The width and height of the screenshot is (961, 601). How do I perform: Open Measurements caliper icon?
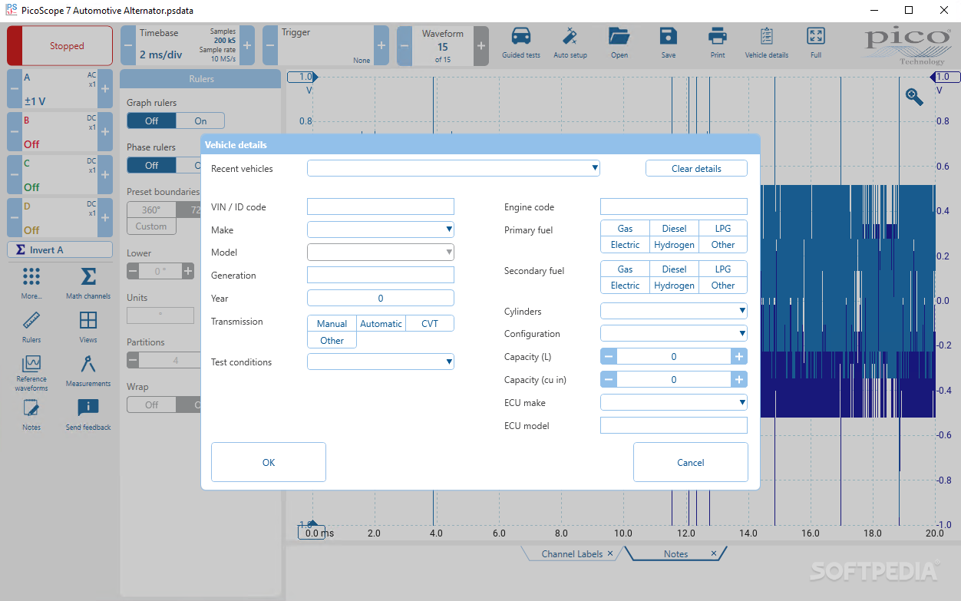[x=88, y=365]
